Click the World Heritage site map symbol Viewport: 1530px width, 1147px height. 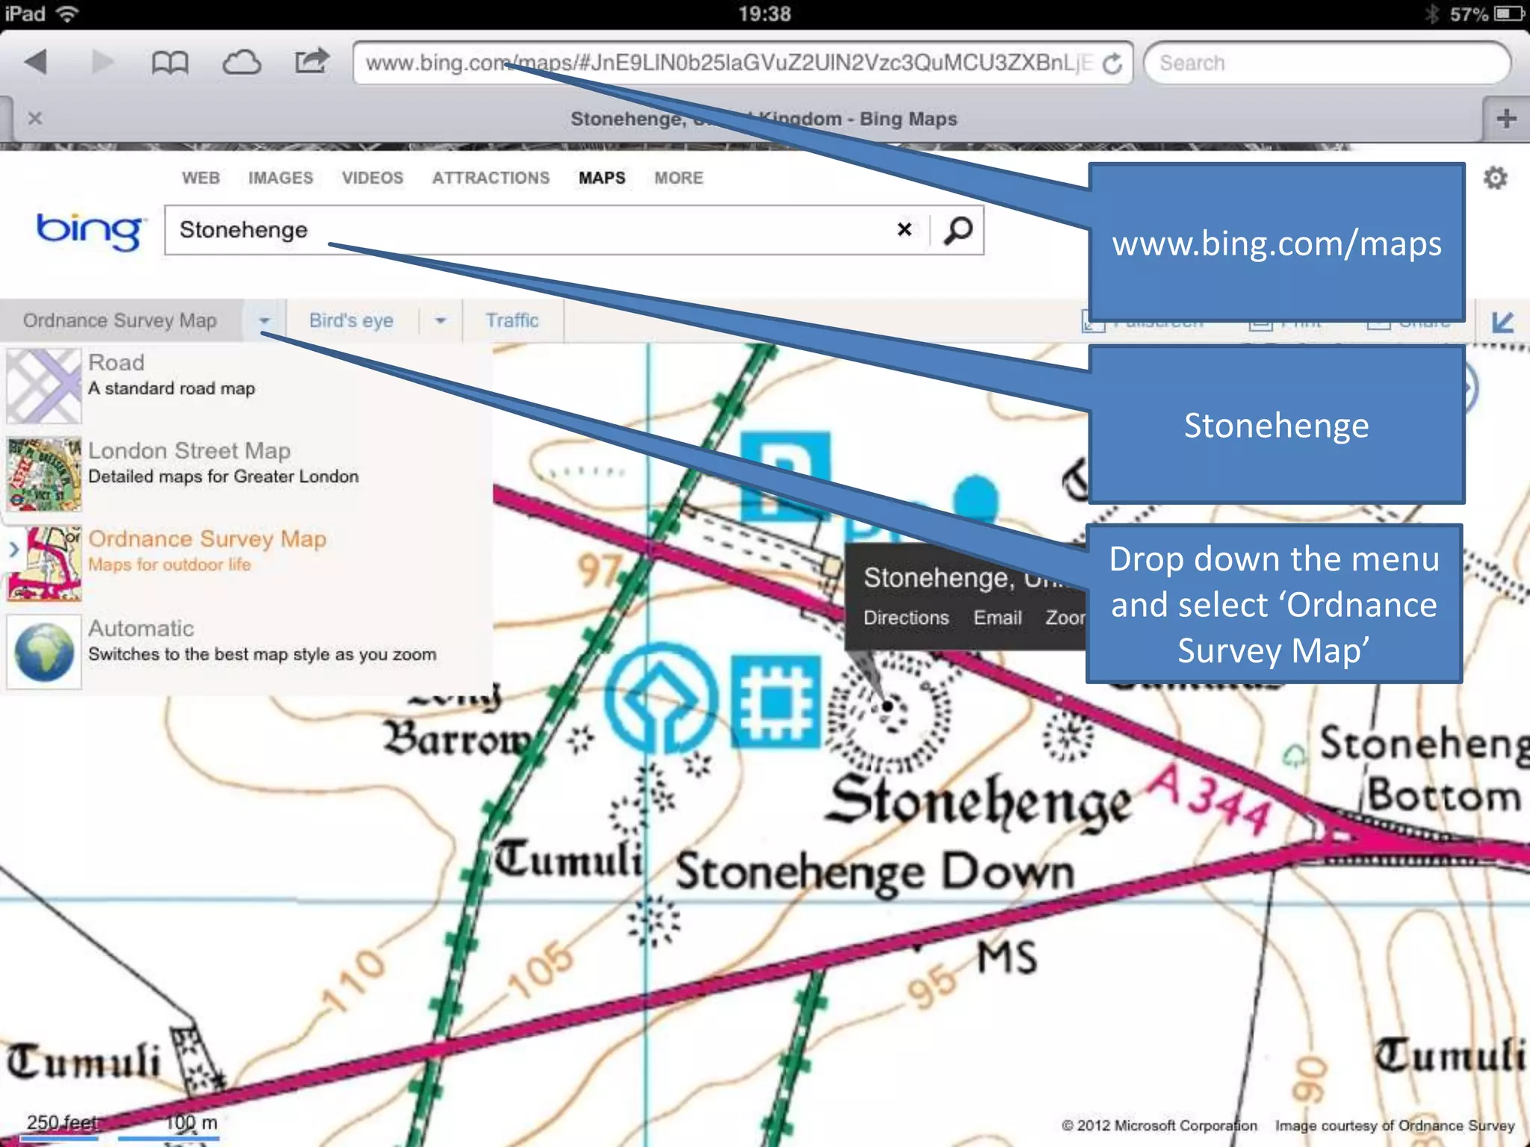click(x=662, y=699)
